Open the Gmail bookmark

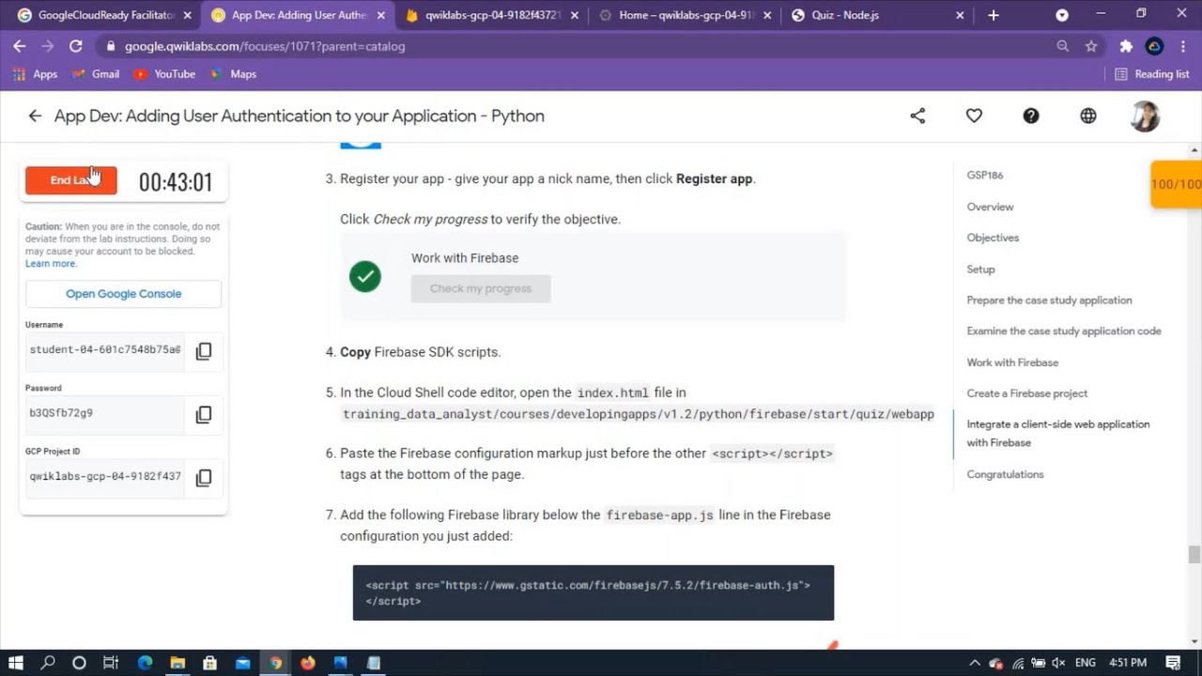tap(96, 74)
